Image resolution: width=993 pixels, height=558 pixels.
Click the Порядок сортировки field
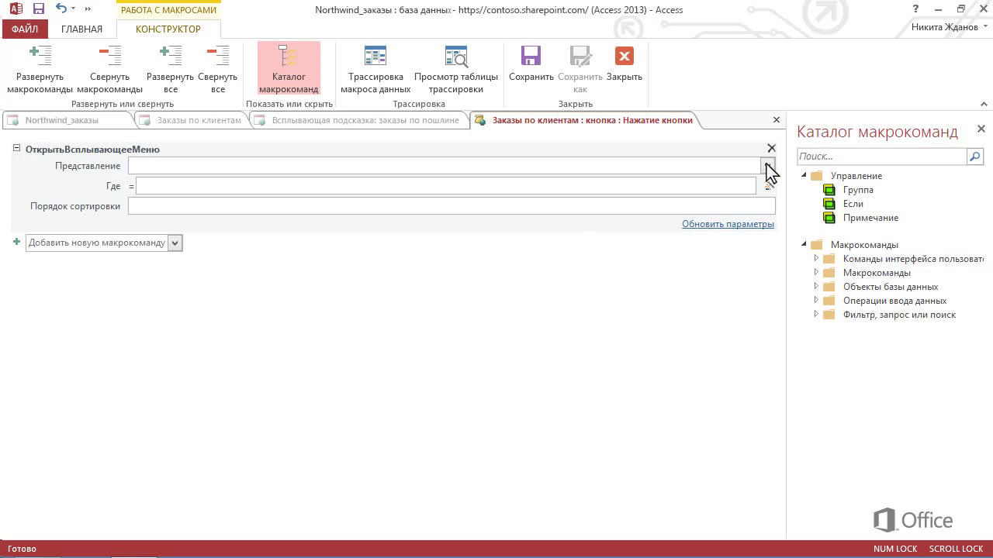[x=452, y=206]
